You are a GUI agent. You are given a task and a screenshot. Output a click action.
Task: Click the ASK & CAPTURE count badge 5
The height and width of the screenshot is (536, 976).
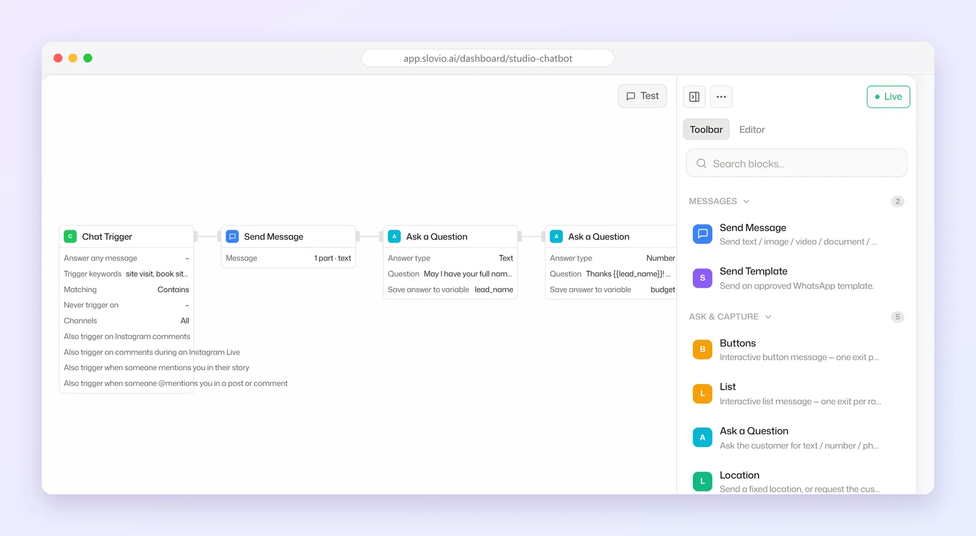897,317
